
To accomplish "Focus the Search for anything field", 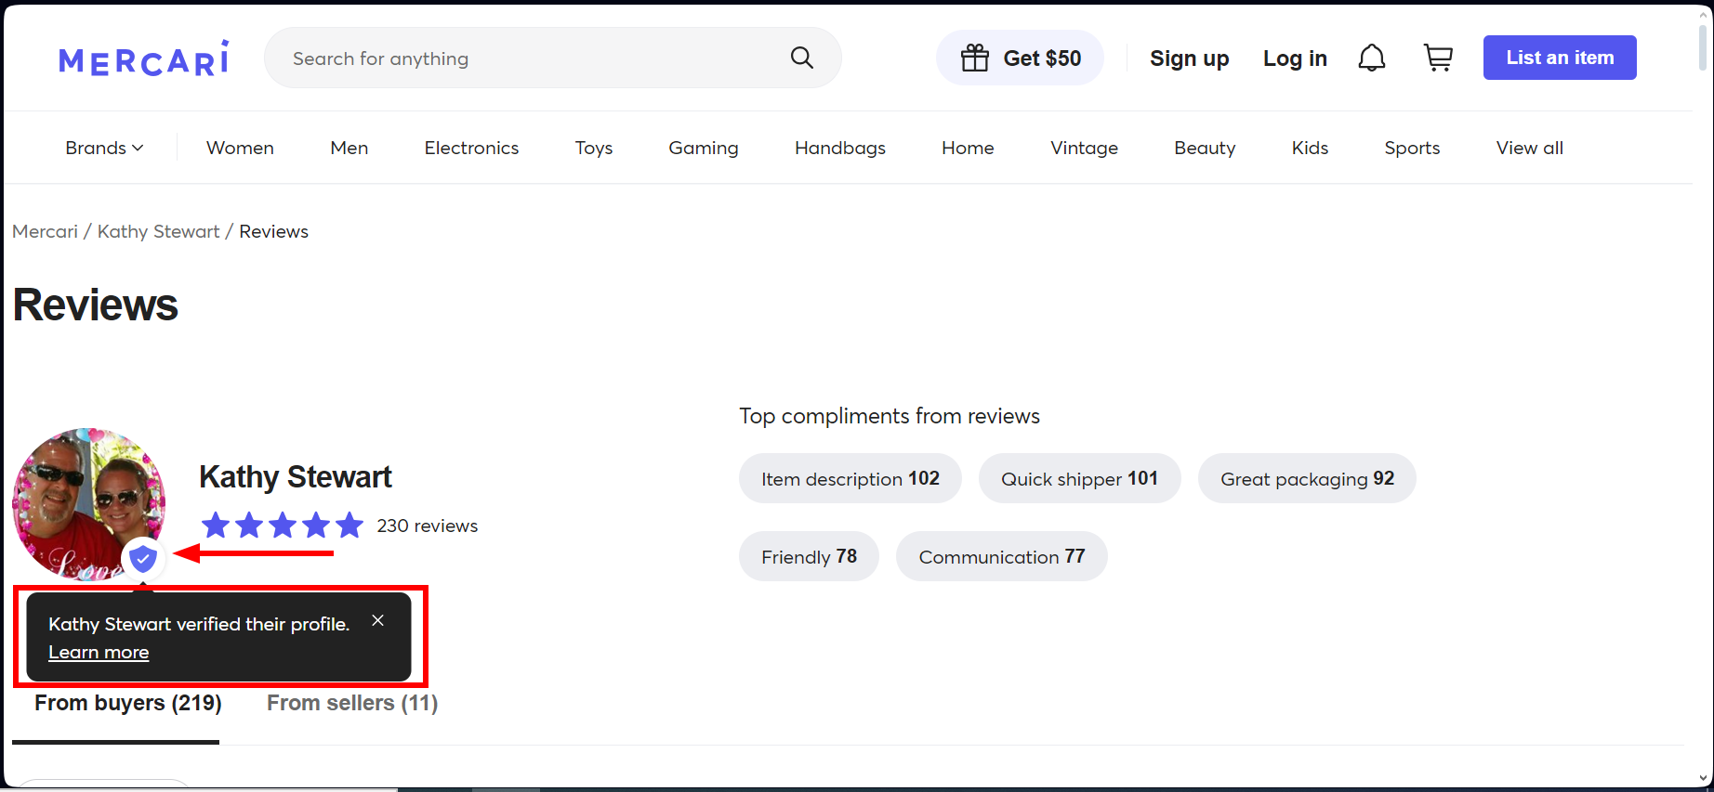I will point(552,58).
